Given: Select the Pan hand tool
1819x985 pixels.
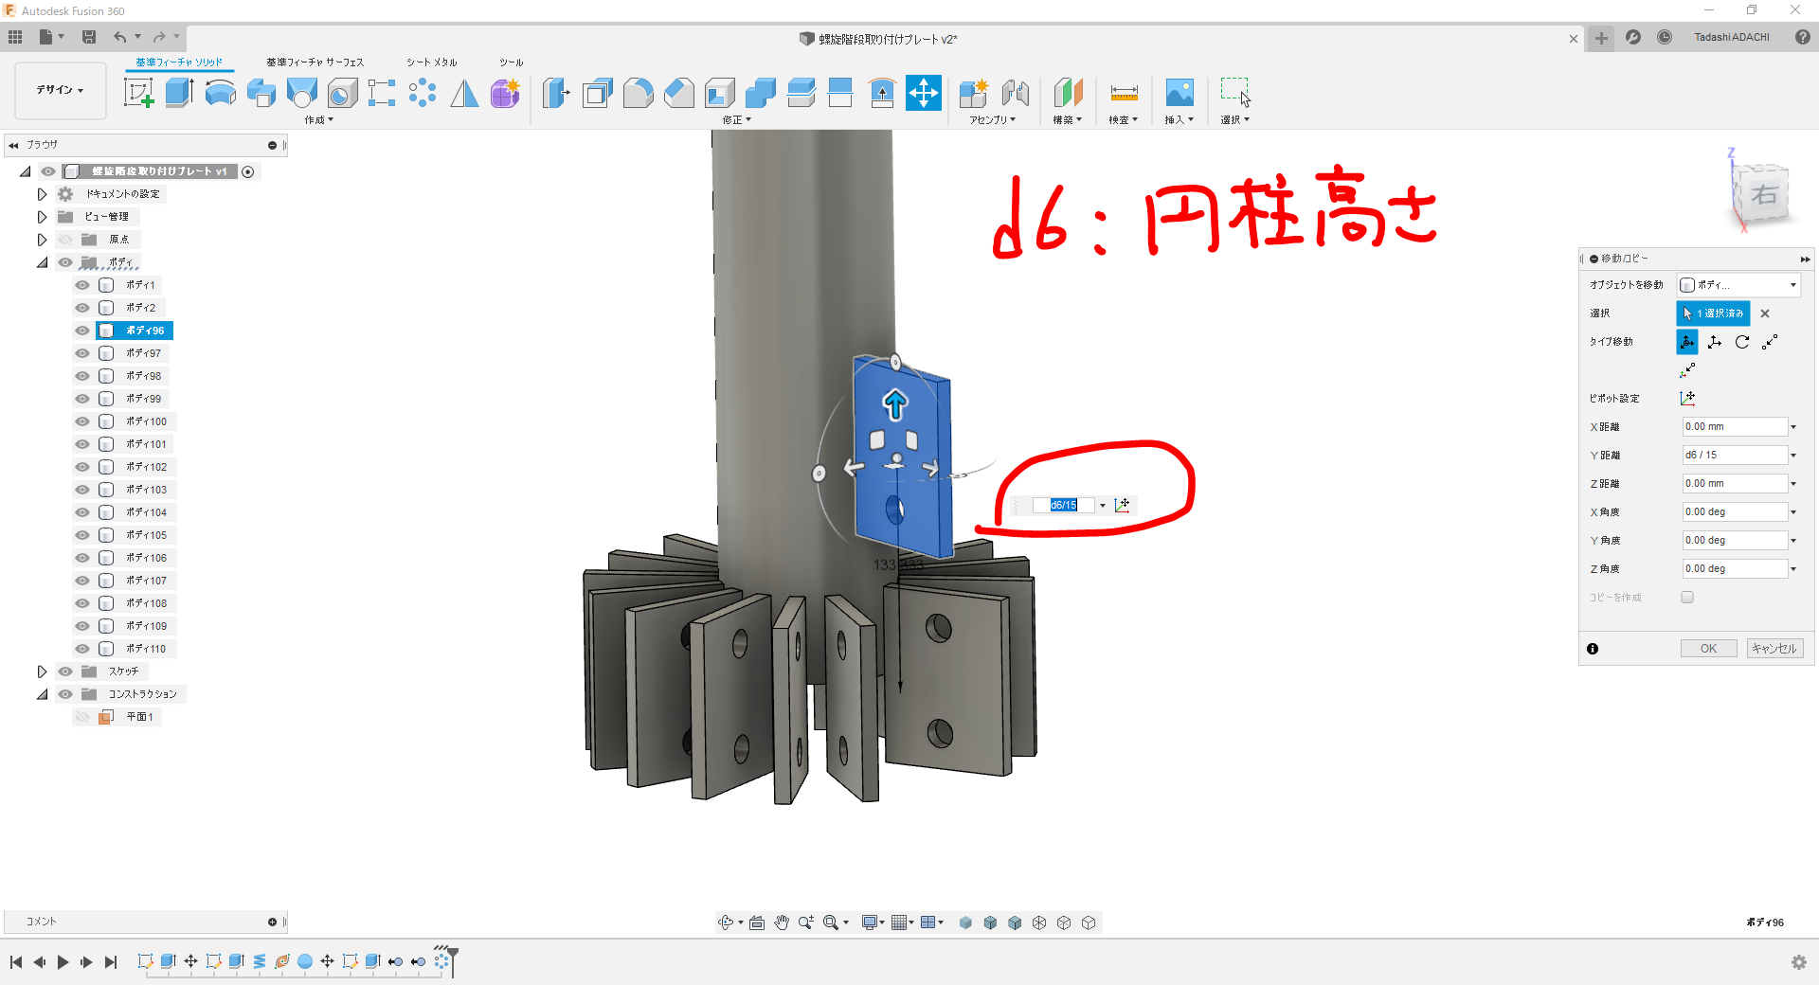Looking at the screenshot, I should 781,922.
